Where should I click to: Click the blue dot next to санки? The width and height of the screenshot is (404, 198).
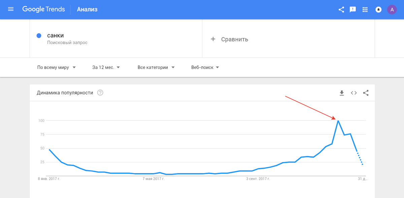pos(39,36)
